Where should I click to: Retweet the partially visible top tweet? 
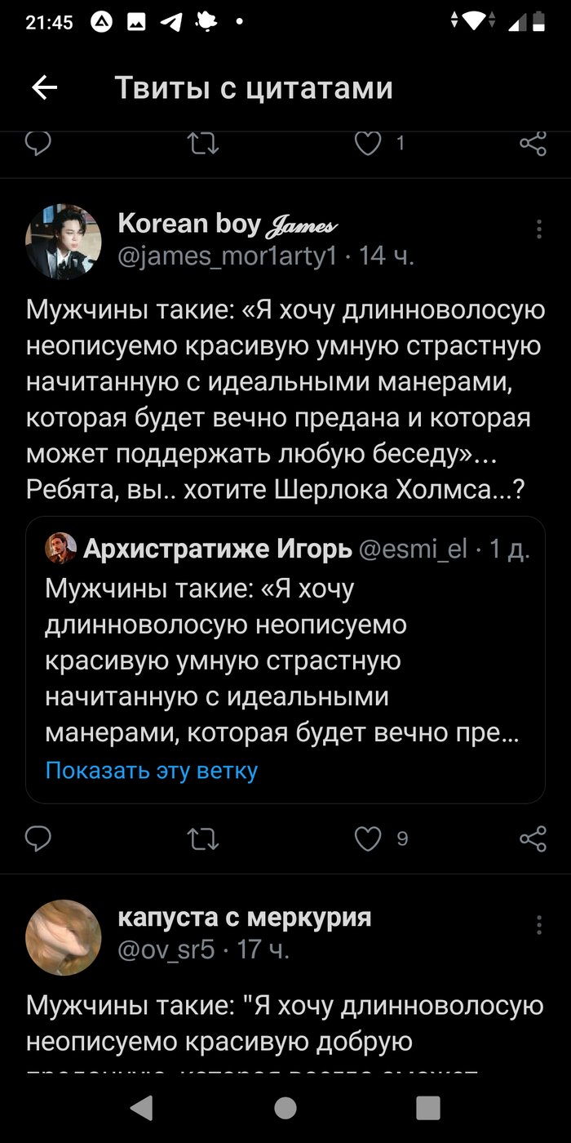(203, 144)
